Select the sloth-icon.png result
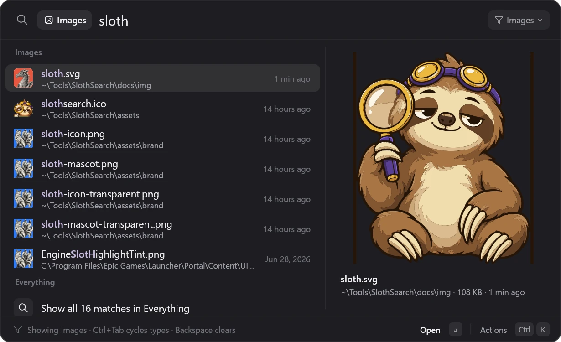The width and height of the screenshot is (561, 342). point(163,138)
